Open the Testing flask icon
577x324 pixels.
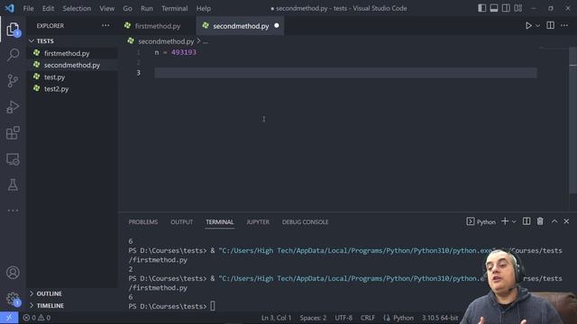(13, 184)
